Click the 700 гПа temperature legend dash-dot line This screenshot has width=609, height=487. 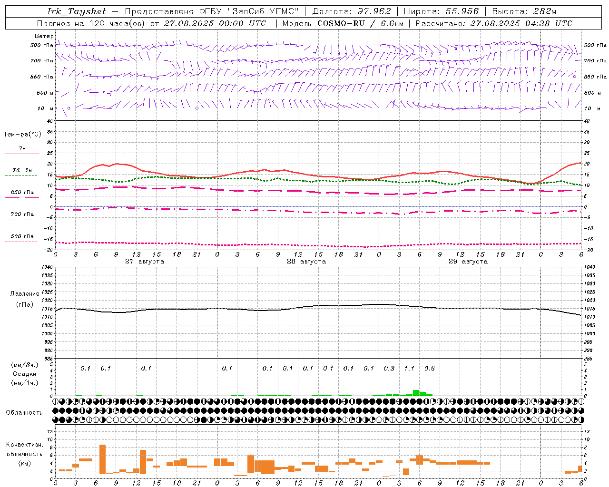(x=21, y=220)
